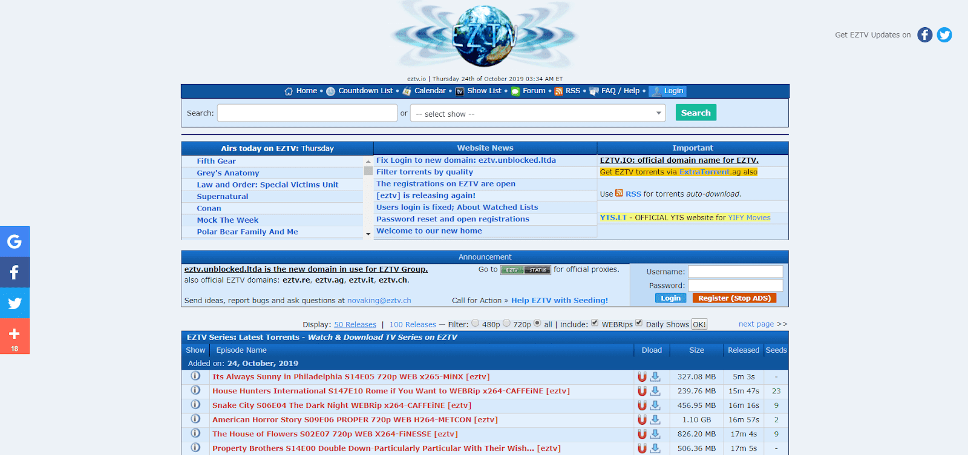Open more share options plus button
The image size is (968, 455).
pyautogui.click(x=15, y=336)
